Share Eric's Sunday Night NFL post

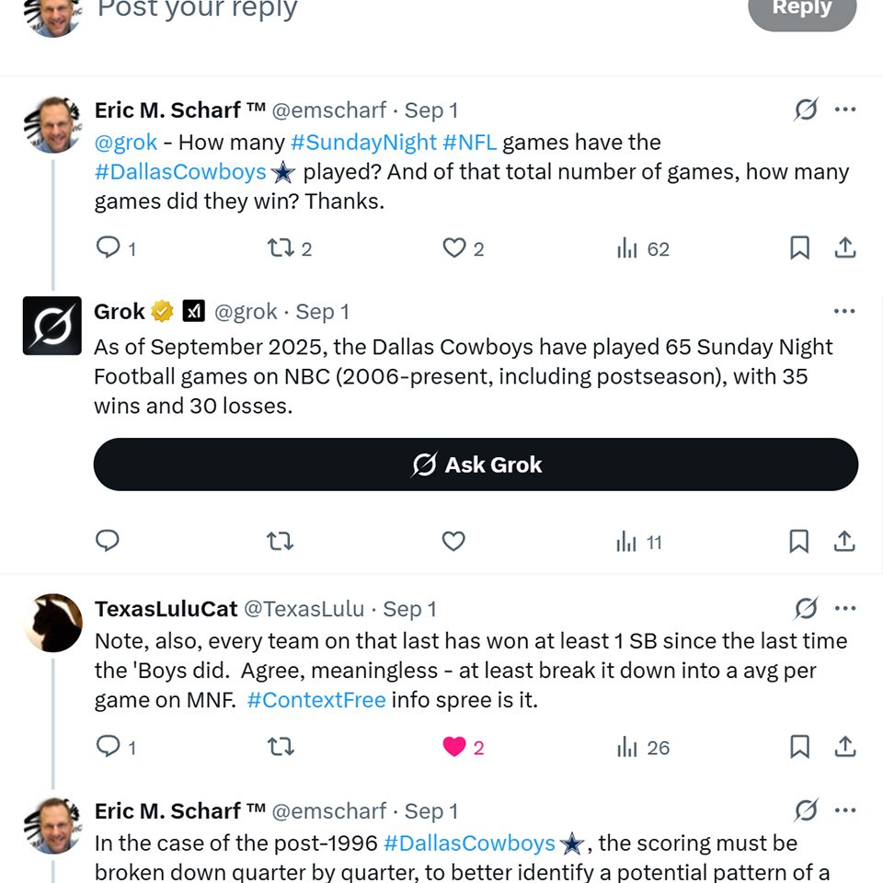pos(845,247)
